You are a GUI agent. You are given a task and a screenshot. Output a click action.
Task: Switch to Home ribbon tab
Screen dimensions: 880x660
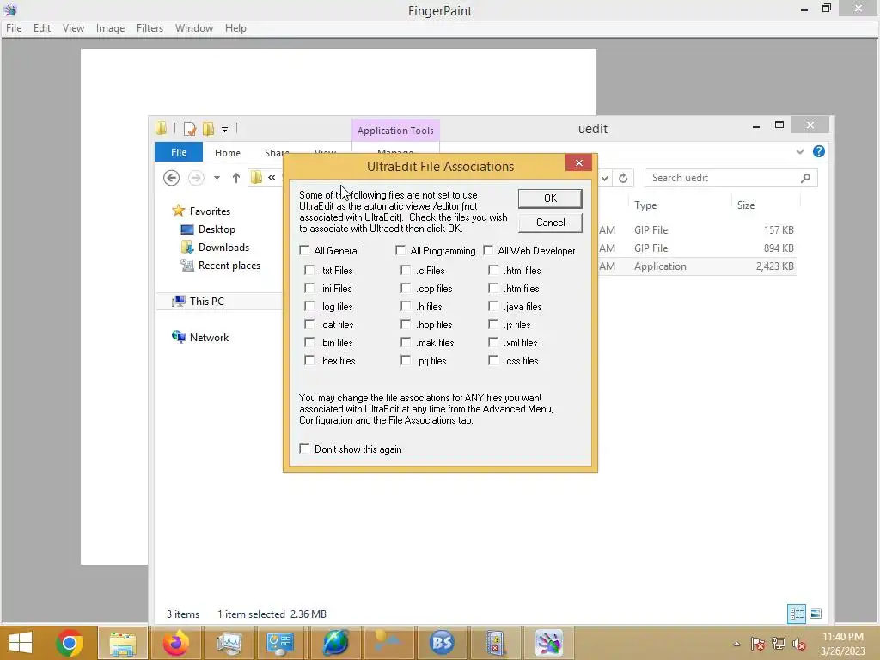[x=227, y=153]
